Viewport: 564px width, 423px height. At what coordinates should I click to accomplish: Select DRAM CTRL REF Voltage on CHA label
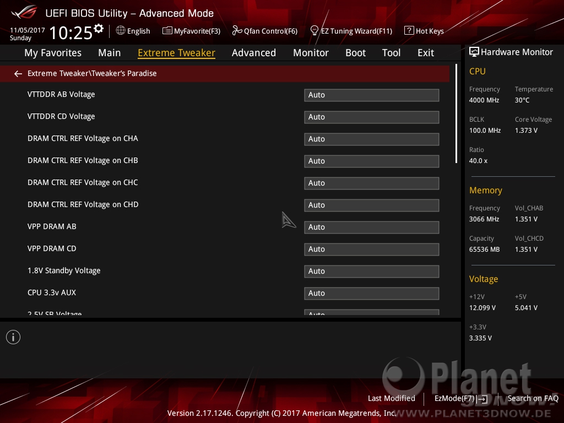pos(83,138)
